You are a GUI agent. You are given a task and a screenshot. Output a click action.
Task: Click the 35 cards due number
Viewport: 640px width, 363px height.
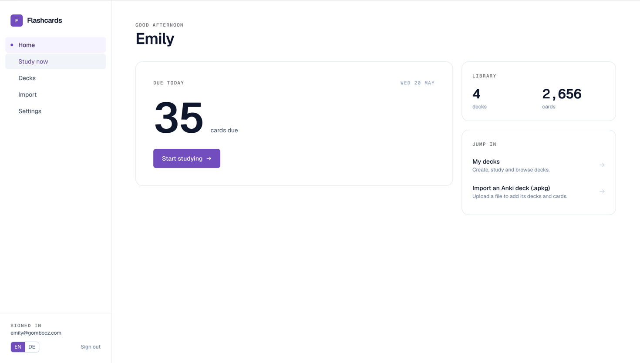coord(179,118)
